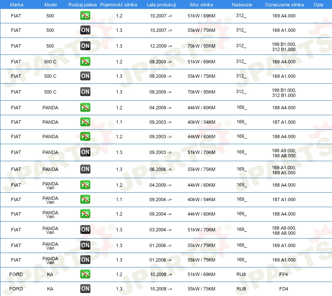The width and height of the screenshot is (332, 296).
Task: Click the petrol icon for PANDA 1.1 from 09.2003
Action: coord(85,122)
